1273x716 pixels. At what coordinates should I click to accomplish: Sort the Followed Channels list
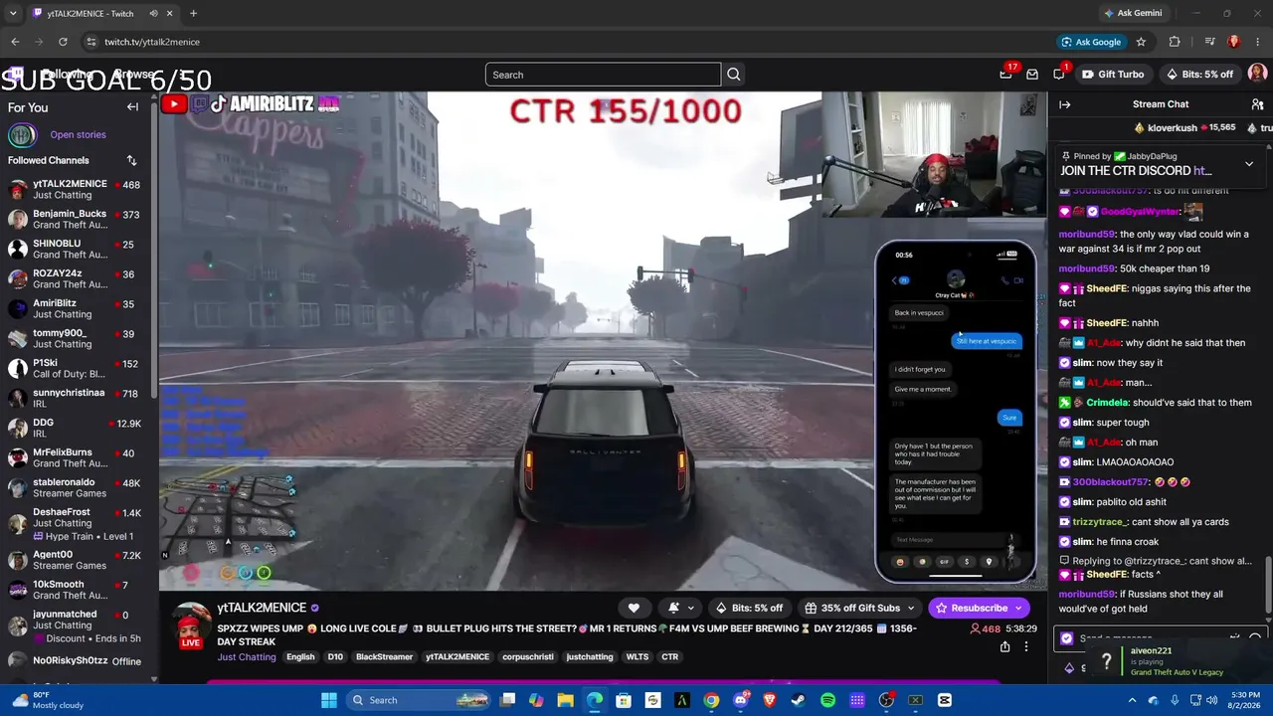(131, 160)
